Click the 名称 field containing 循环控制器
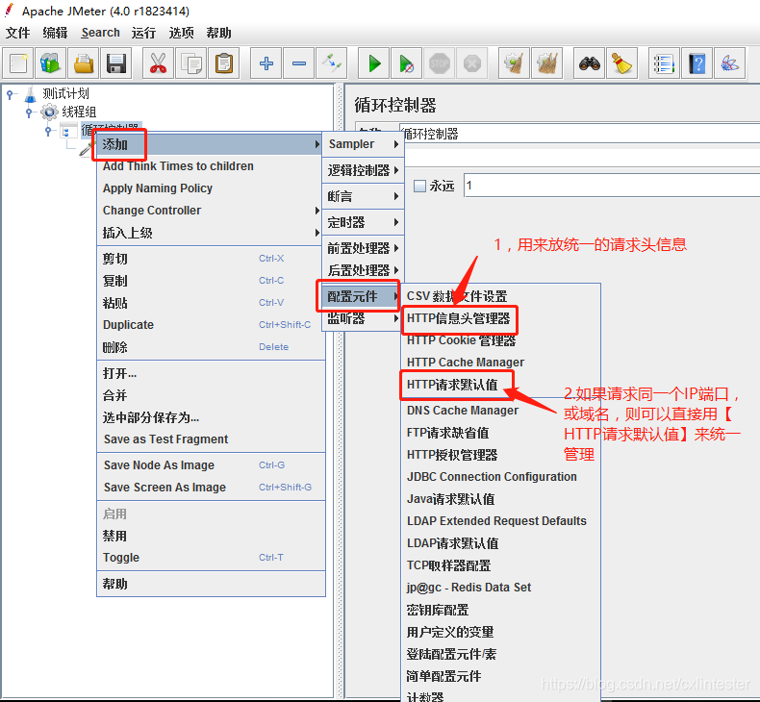This screenshot has height=702, width=760. coord(580,134)
